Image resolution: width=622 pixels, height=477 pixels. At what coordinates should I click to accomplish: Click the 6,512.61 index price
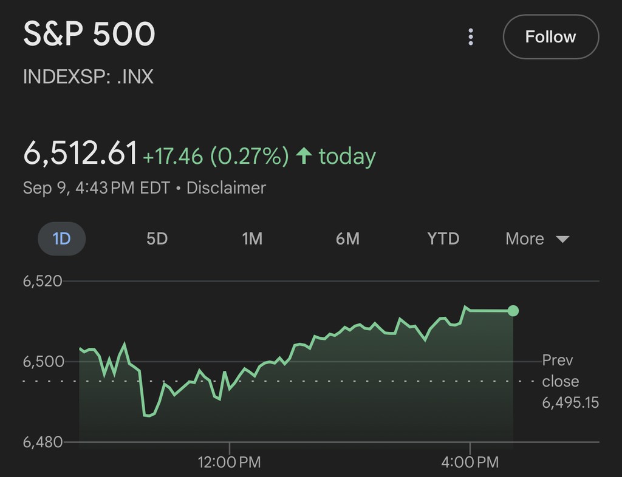point(80,154)
